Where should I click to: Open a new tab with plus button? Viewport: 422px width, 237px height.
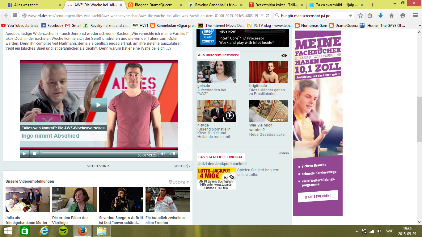coord(372,5)
